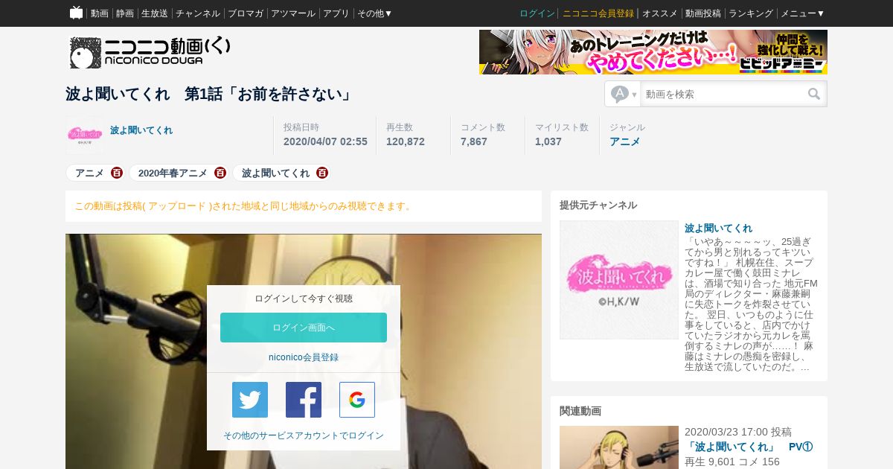Open アツマール in top navigation
Image resolution: width=893 pixels, height=469 pixels.
point(293,13)
